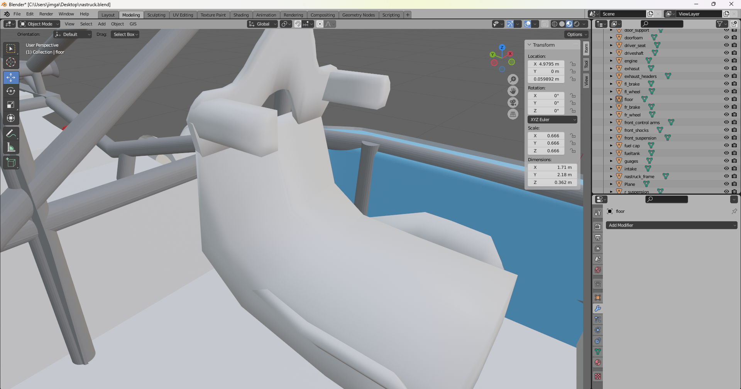Open the File menu
The height and width of the screenshot is (389, 741).
pyautogui.click(x=17, y=14)
